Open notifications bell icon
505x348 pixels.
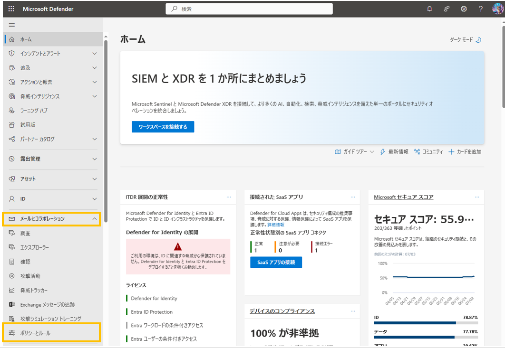pyautogui.click(x=429, y=9)
